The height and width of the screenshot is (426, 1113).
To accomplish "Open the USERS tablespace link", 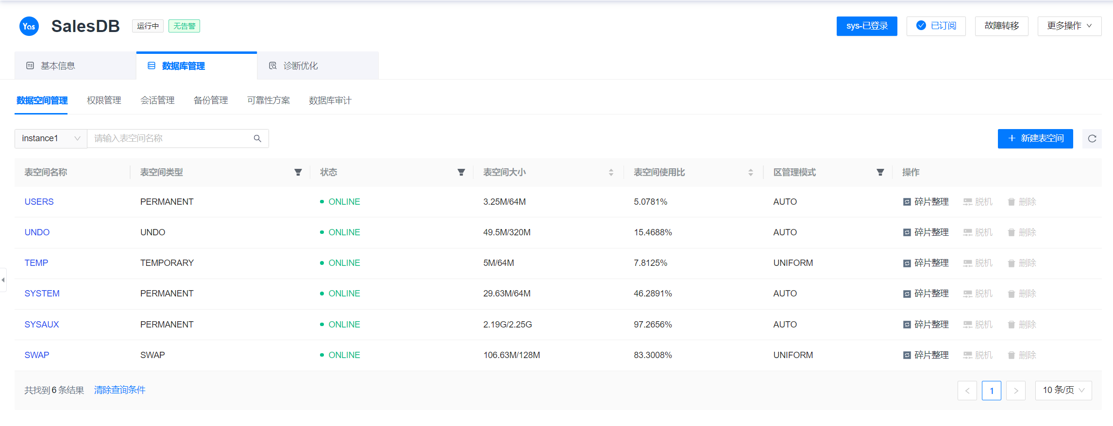I will [39, 202].
